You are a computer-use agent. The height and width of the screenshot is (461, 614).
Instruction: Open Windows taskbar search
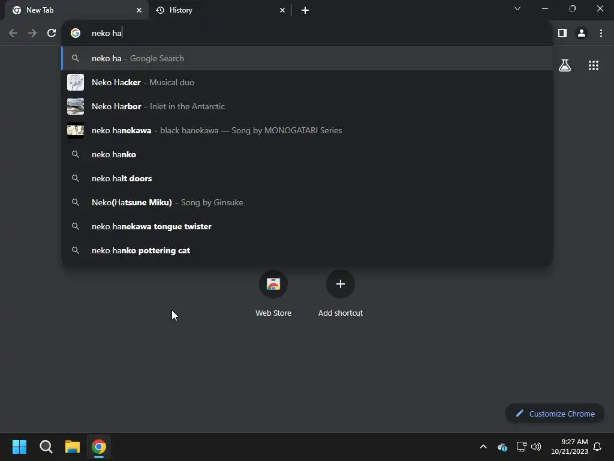(x=46, y=447)
